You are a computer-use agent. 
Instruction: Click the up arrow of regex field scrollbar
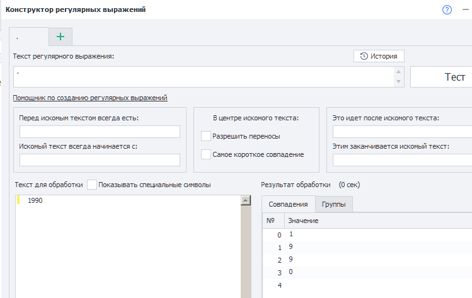pyautogui.click(x=399, y=71)
